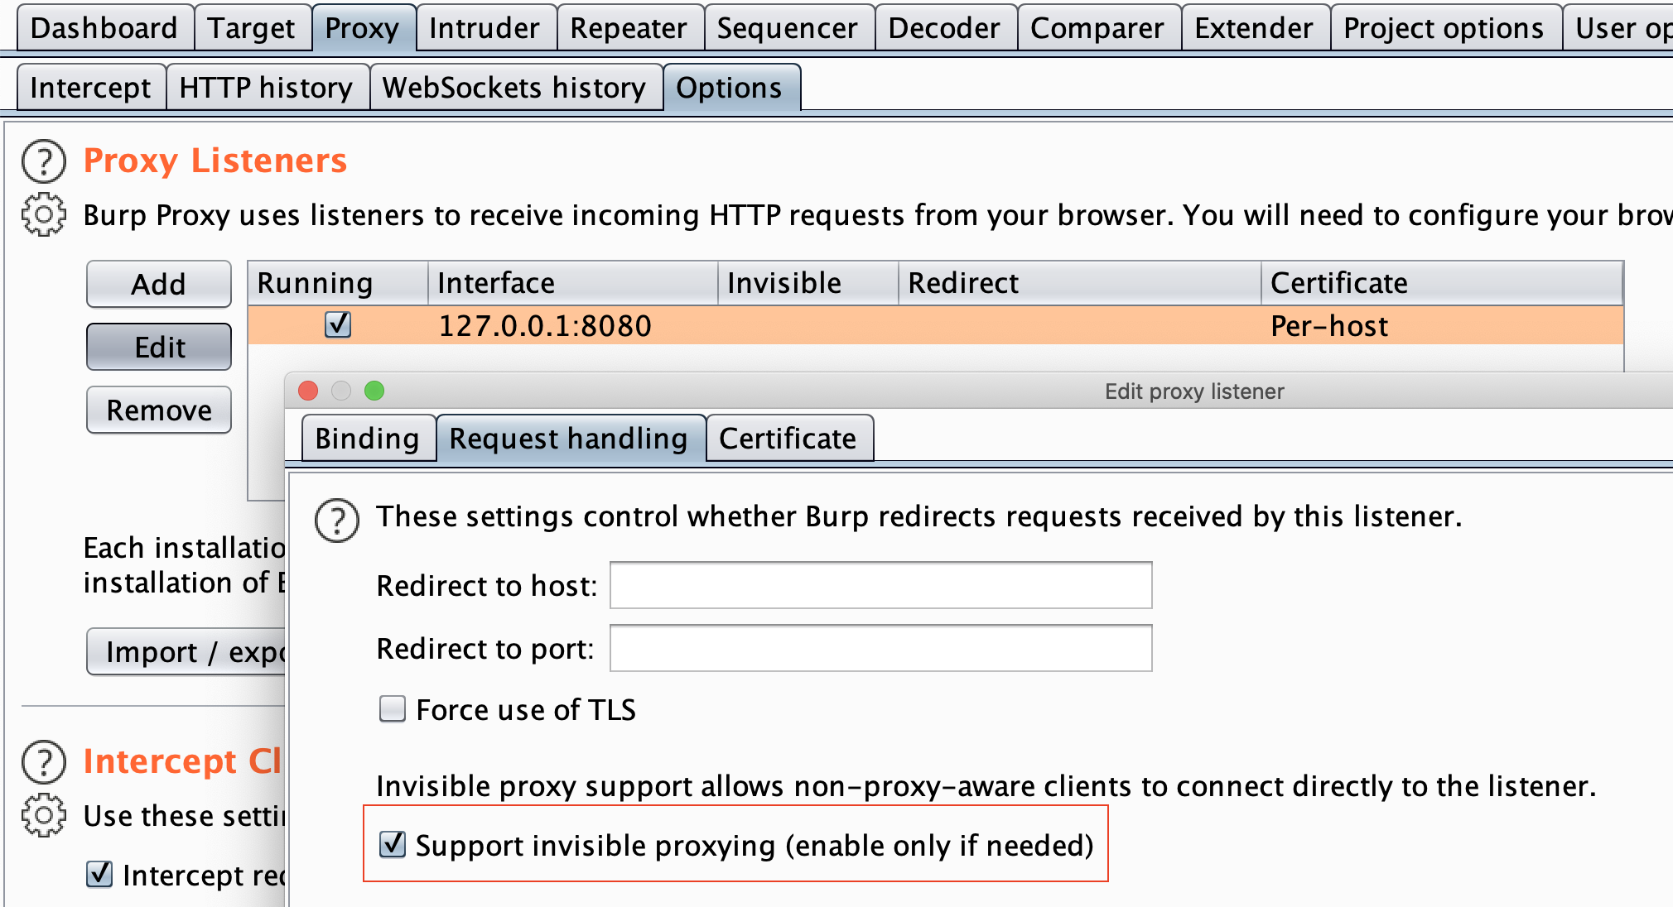Switch to the Binding tab
Image resolution: width=1673 pixels, height=907 pixels.
(x=367, y=439)
